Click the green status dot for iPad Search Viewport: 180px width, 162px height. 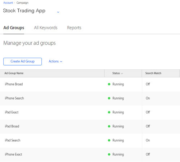[109, 140]
